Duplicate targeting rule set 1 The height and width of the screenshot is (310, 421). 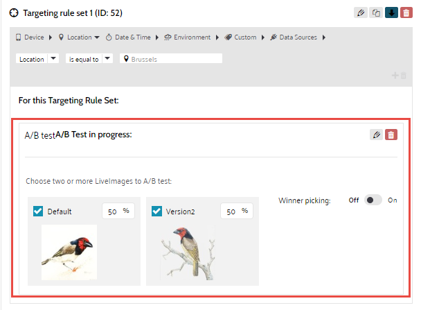pyautogui.click(x=376, y=12)
